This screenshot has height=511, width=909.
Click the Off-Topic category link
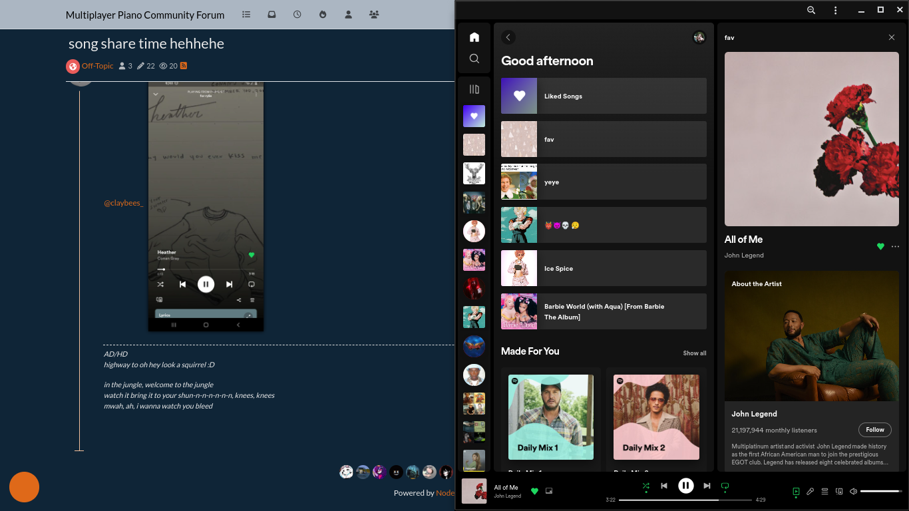tap(97, 66)
